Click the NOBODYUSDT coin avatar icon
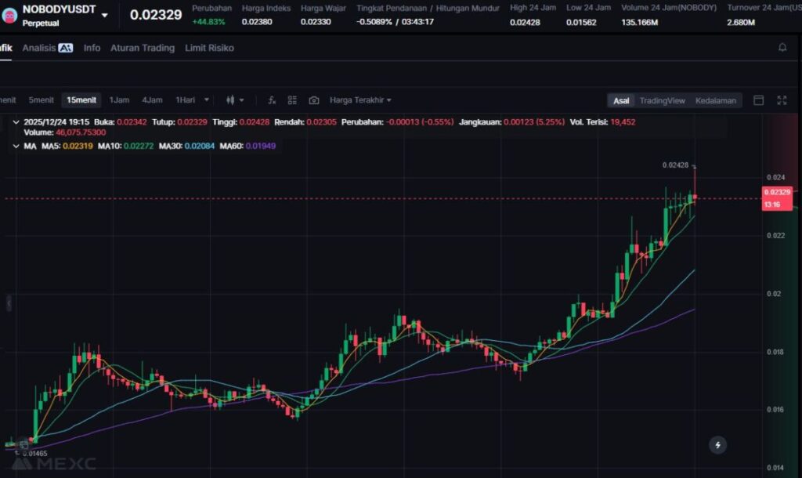 tap(9, 13)
